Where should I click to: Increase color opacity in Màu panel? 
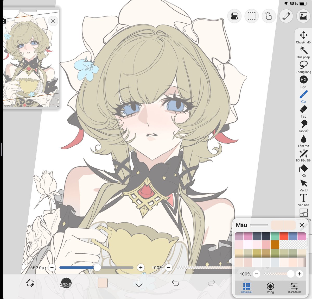click(299, 274)
